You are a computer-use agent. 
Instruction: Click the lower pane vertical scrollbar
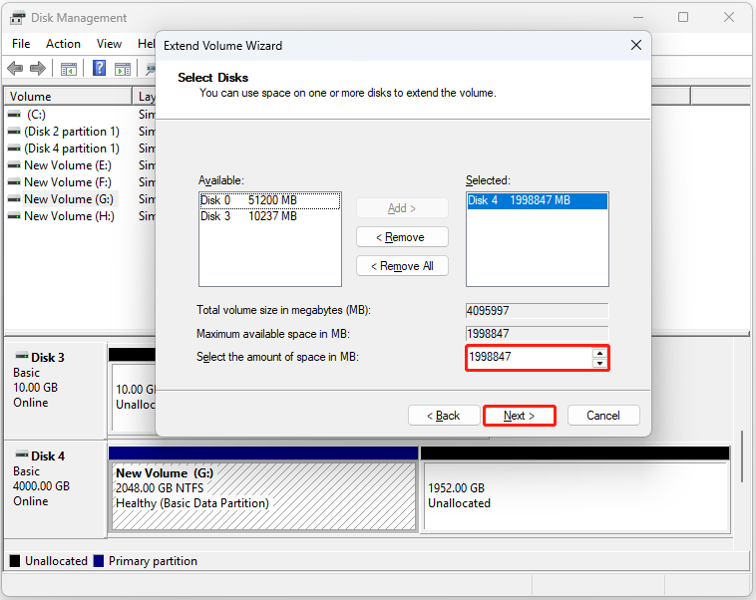pos(742,455)
